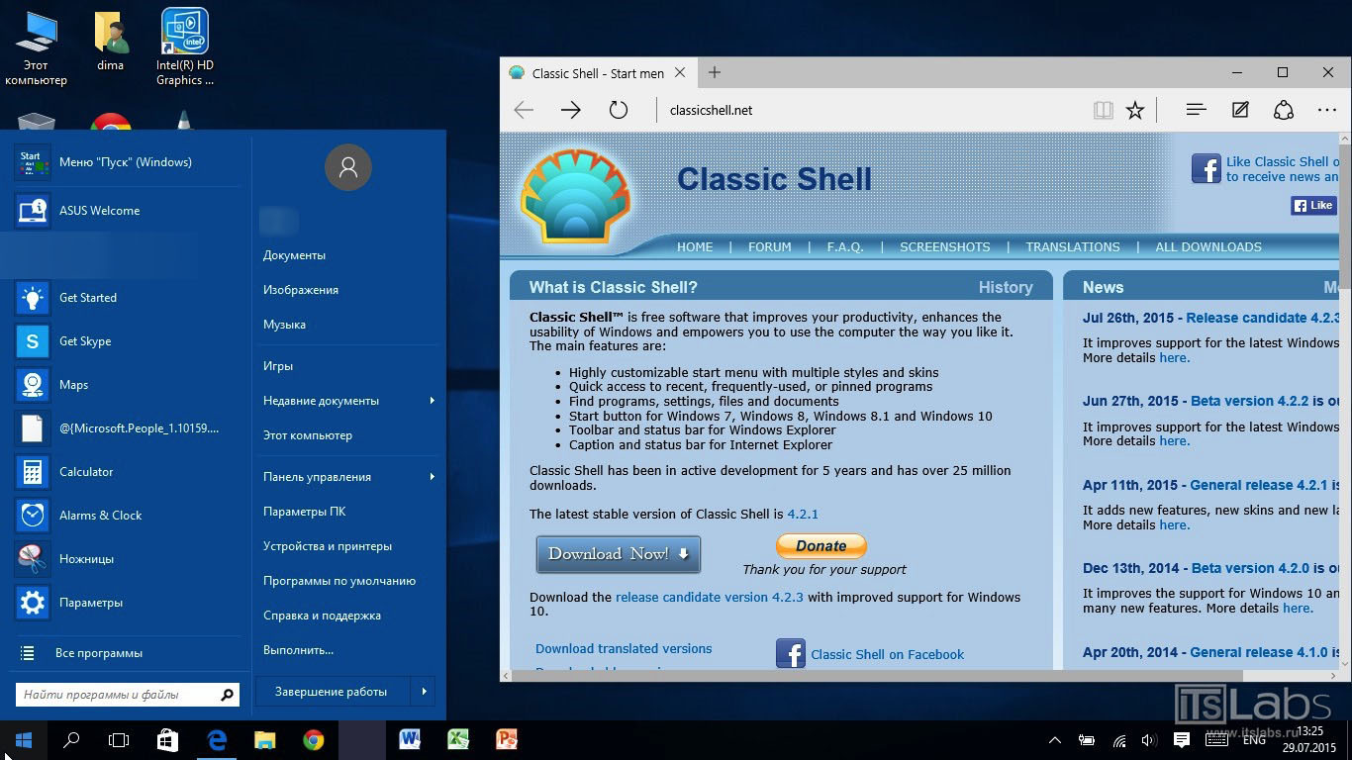Open shutdown options arrow

pyautogui.click(x=424, y=692)
